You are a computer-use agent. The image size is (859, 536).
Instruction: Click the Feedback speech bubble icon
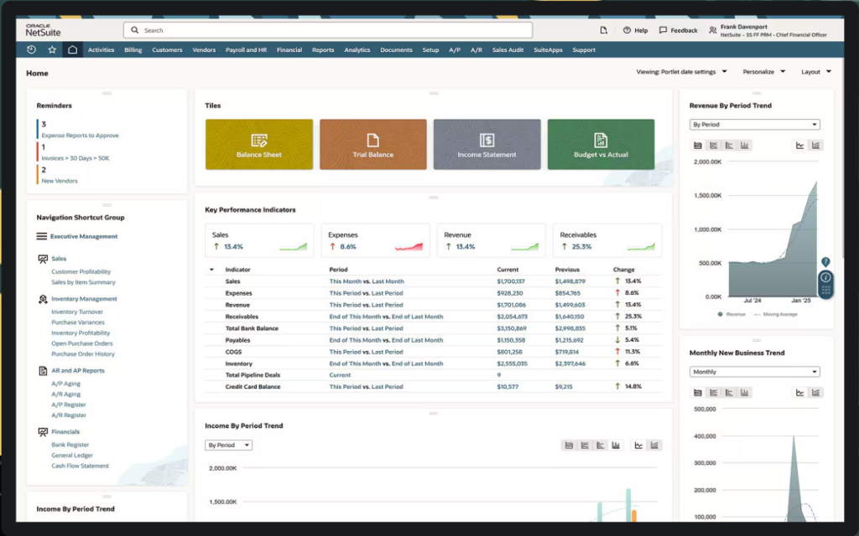663,31
